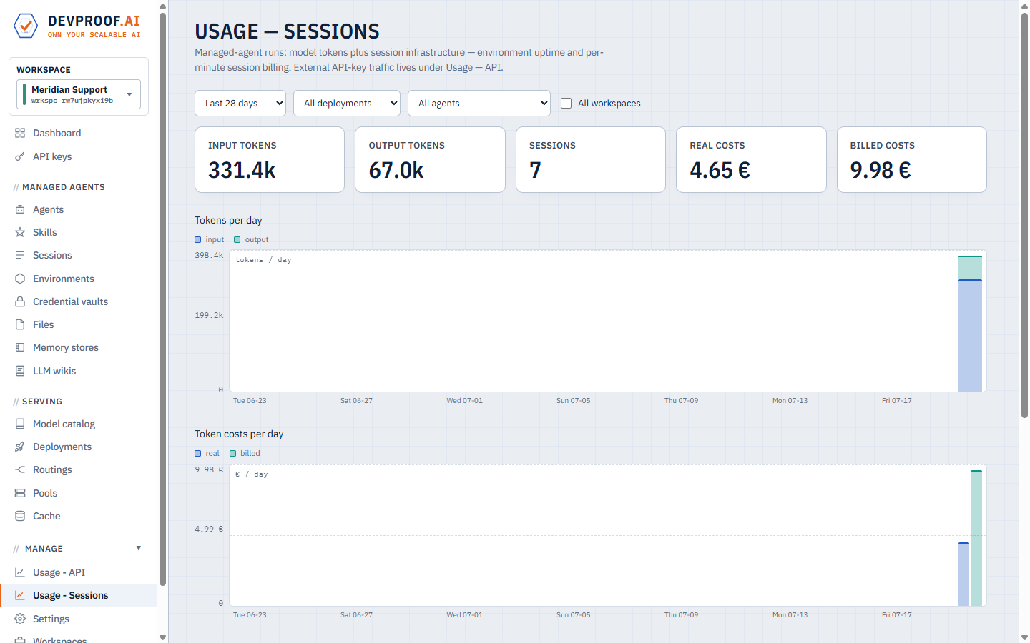1030x643 pixels.
Task: Click the Memory stores icon
Action: [x=20, y=347]
